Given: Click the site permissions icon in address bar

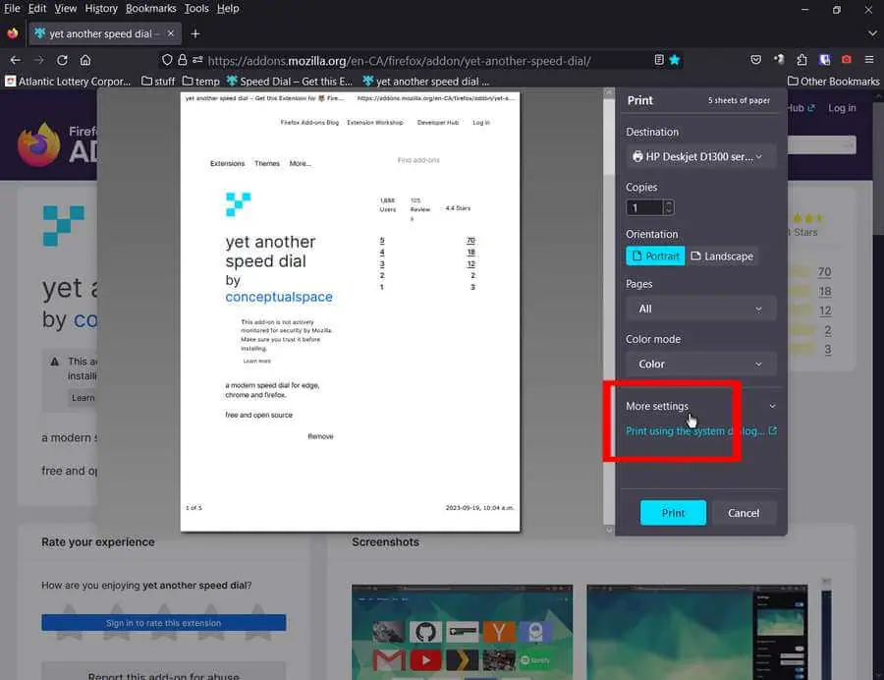Looking at the screenshot, I should (197, 60).
